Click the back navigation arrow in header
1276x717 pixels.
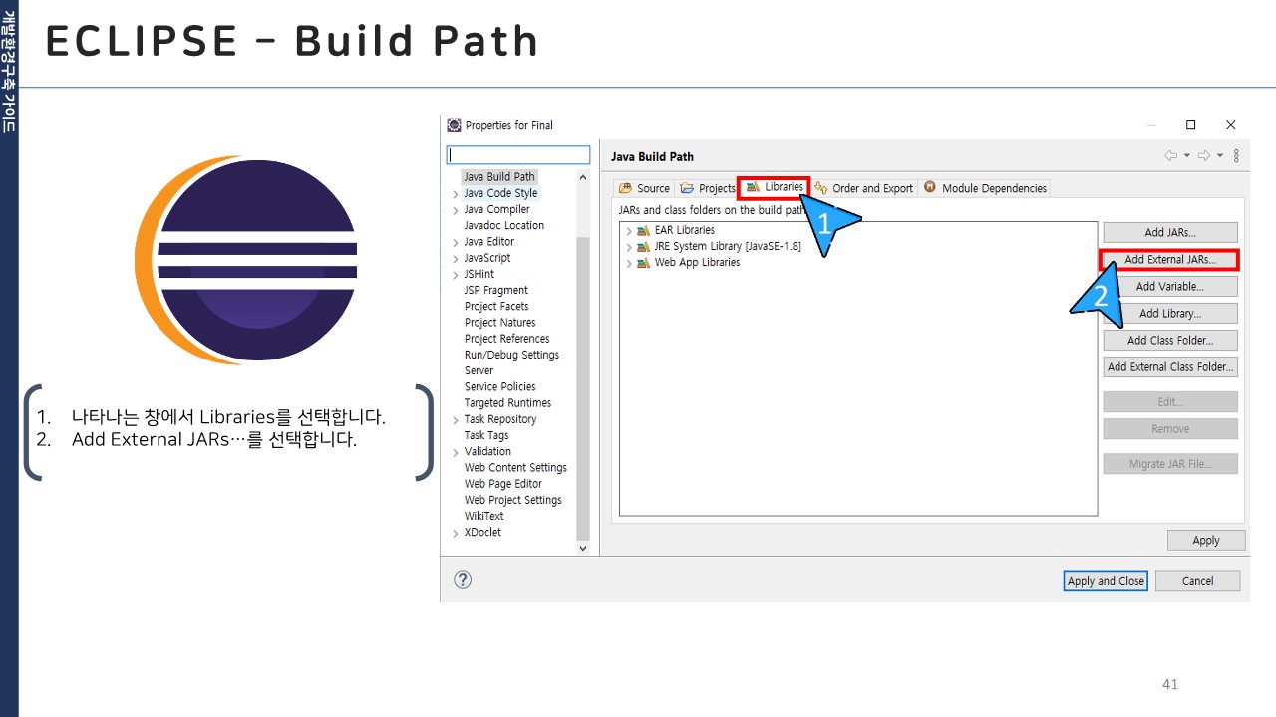1171,156
